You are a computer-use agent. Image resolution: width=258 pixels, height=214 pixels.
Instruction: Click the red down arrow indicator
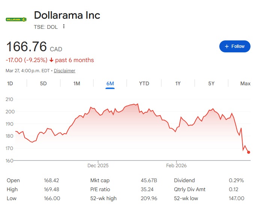(x=51, y=60)
